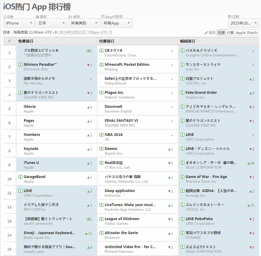Click in-app purchase icon beside LINE PokoPoko
Viewport: 261px width, 256px height.
(x=182, y=219)
